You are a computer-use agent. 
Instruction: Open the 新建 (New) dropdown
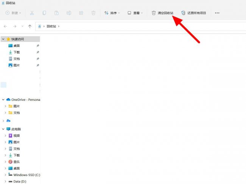13,13
